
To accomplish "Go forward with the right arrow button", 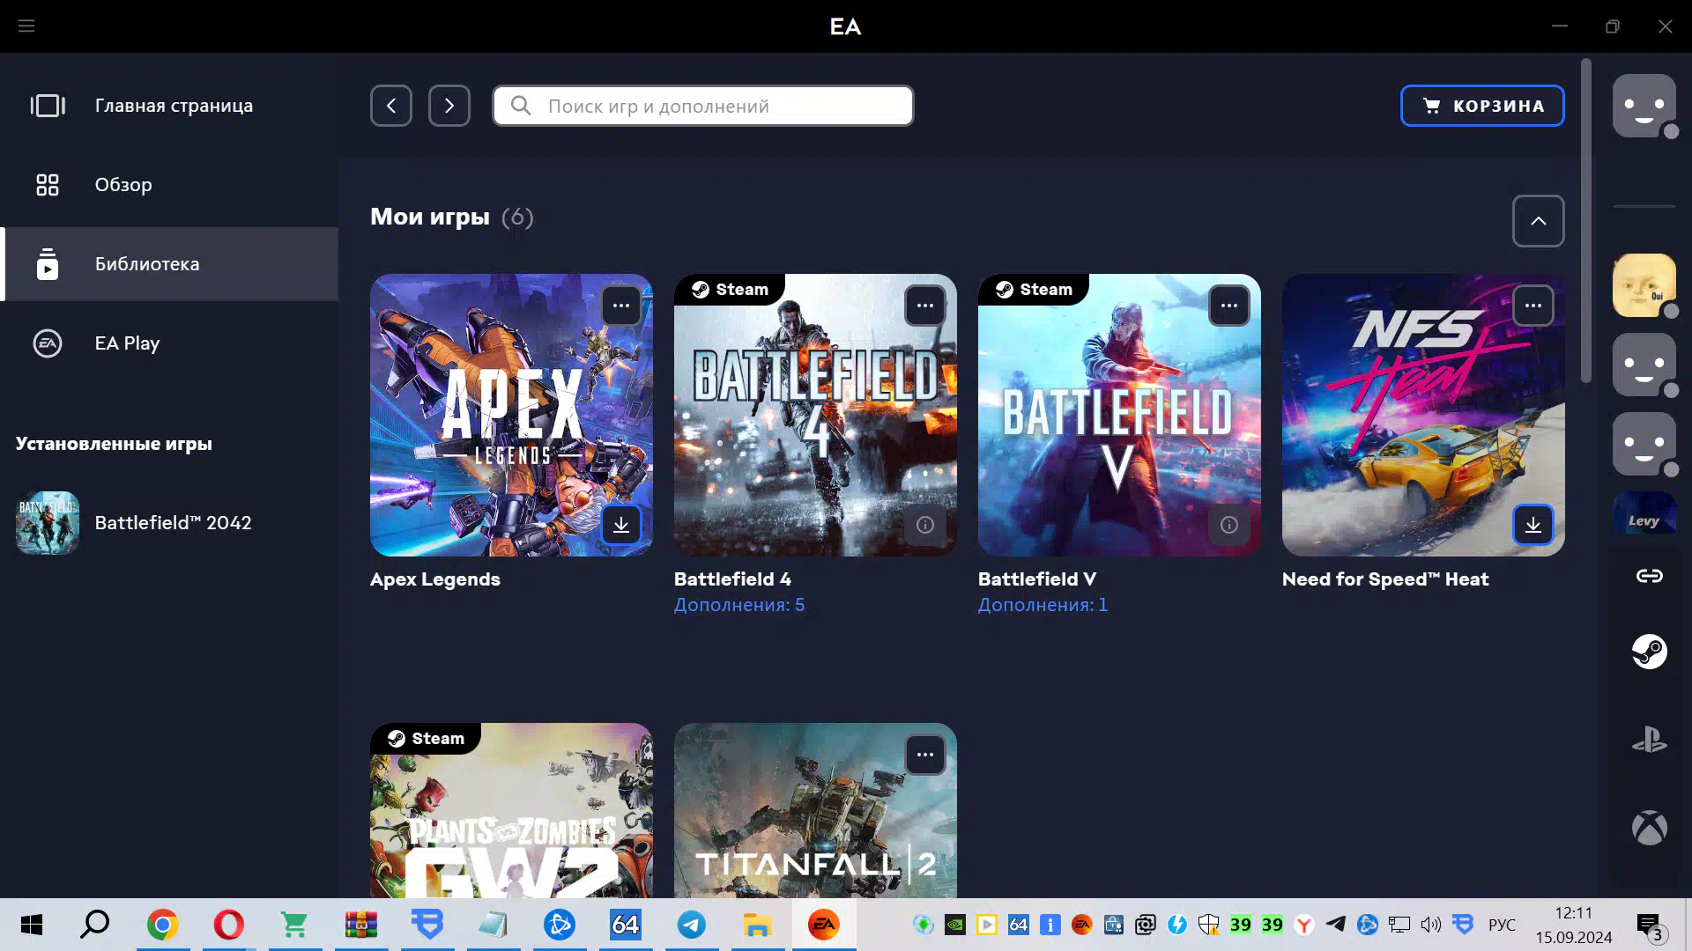I will point(449,106).
